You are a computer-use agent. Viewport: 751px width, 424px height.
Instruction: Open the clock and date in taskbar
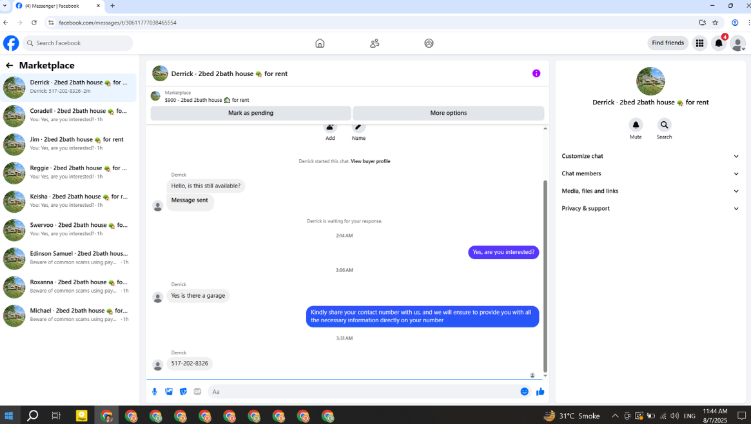click(715, 416)
